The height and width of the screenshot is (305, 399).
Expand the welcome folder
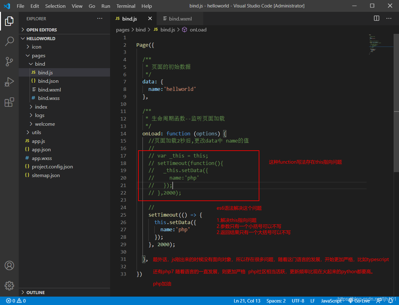tap(45, 124)
